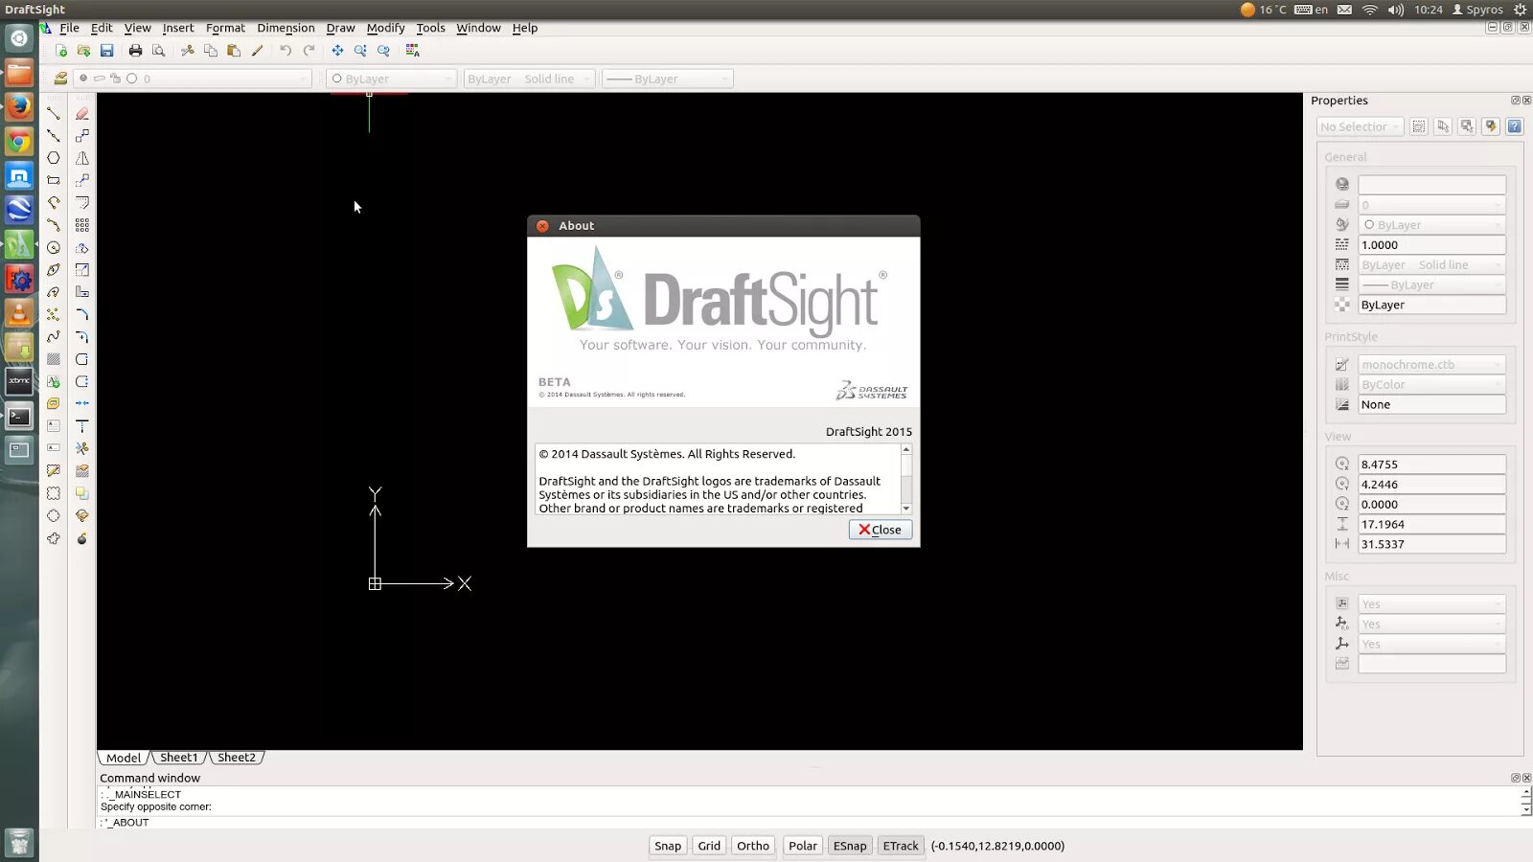Open the Modify menu
Image resolution: width=1533 pixels, height=862 pixels.
click(386, 28)
